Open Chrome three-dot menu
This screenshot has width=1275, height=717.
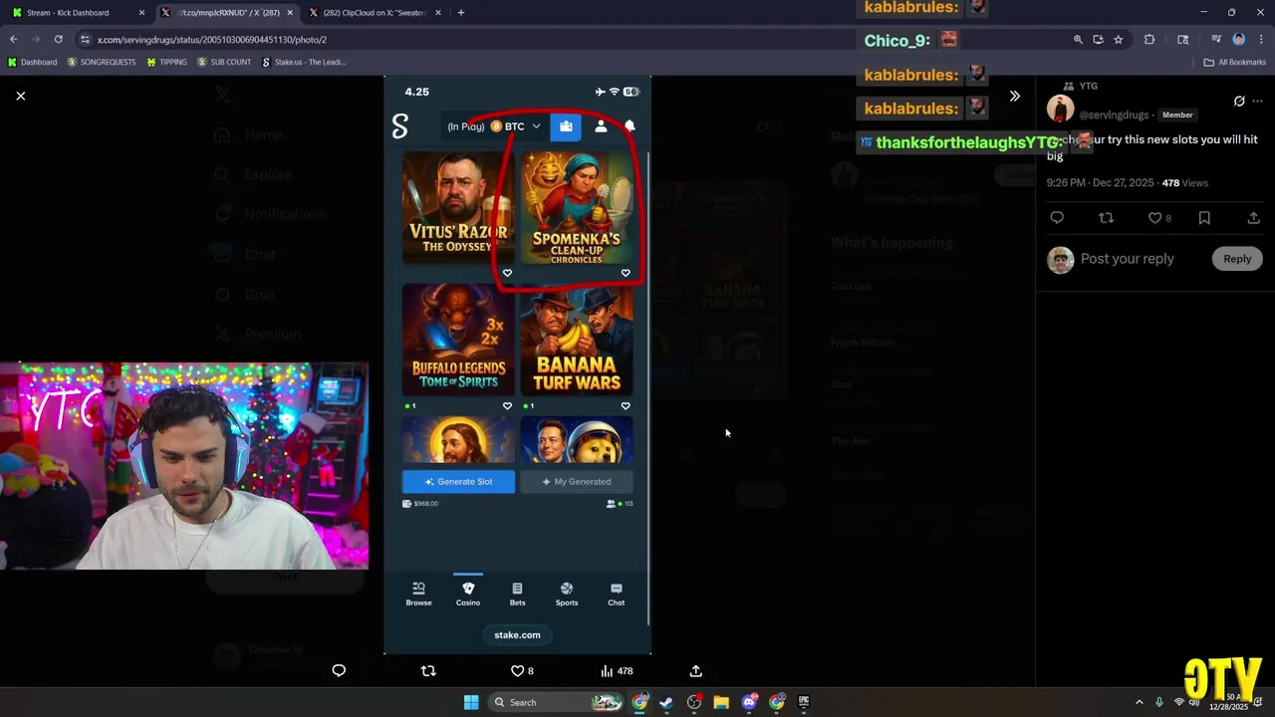click(x=1260, y=40)
